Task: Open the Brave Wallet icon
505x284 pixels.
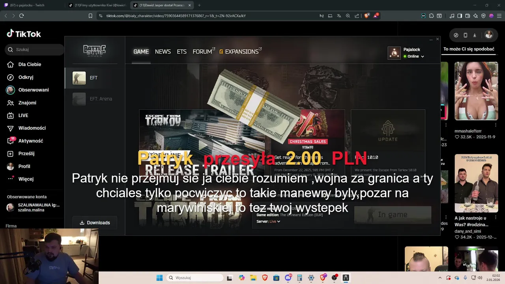Action: (468, 16)
